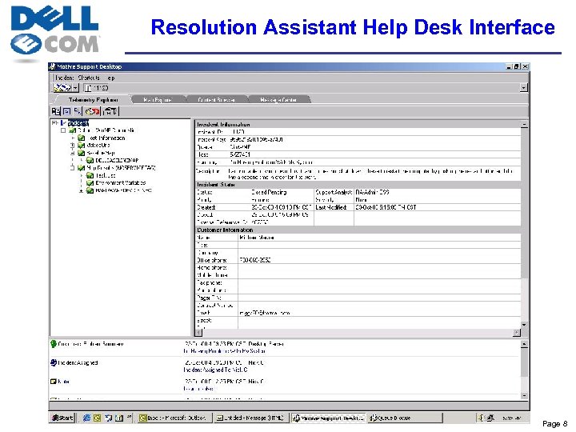Expand the last tree node under Map Results
Screen dimensions: 576x432
pos(81,190)
